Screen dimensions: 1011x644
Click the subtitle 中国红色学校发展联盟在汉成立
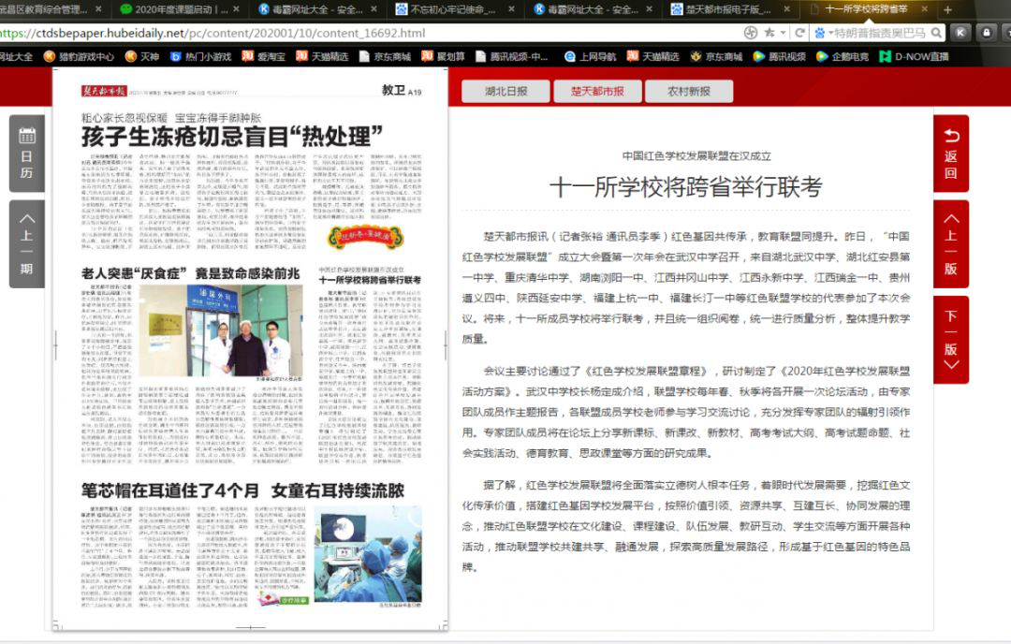pos(696,155)
